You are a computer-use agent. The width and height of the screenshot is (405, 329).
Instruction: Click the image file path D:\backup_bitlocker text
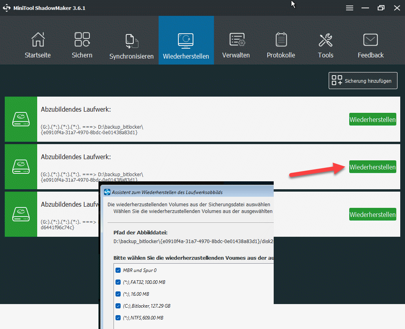pyautogui.click(x=193, y=242)
